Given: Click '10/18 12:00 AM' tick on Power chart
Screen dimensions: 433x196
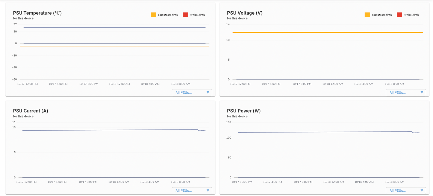Looking at the screenshot, I should pos(333,182).
